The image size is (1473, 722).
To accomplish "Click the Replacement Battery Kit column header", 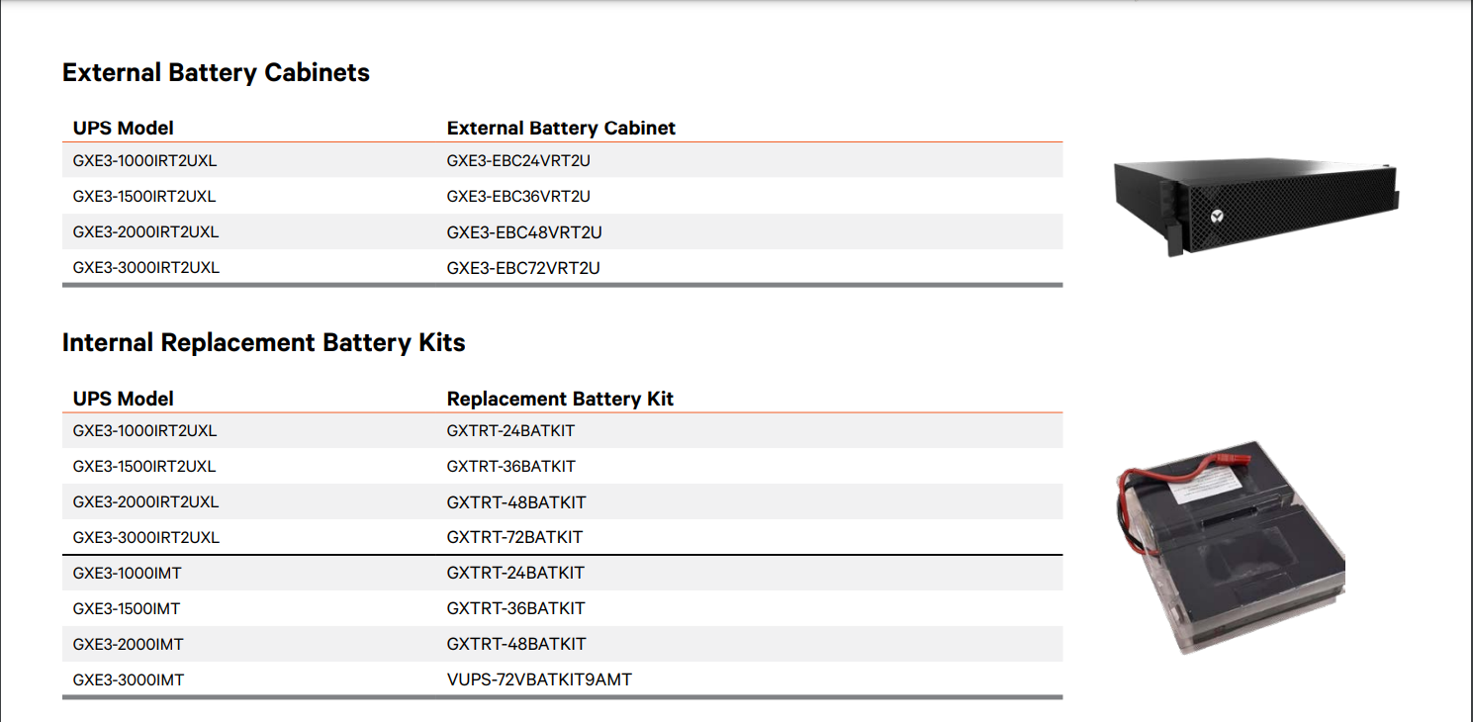I will pos(560,399).
